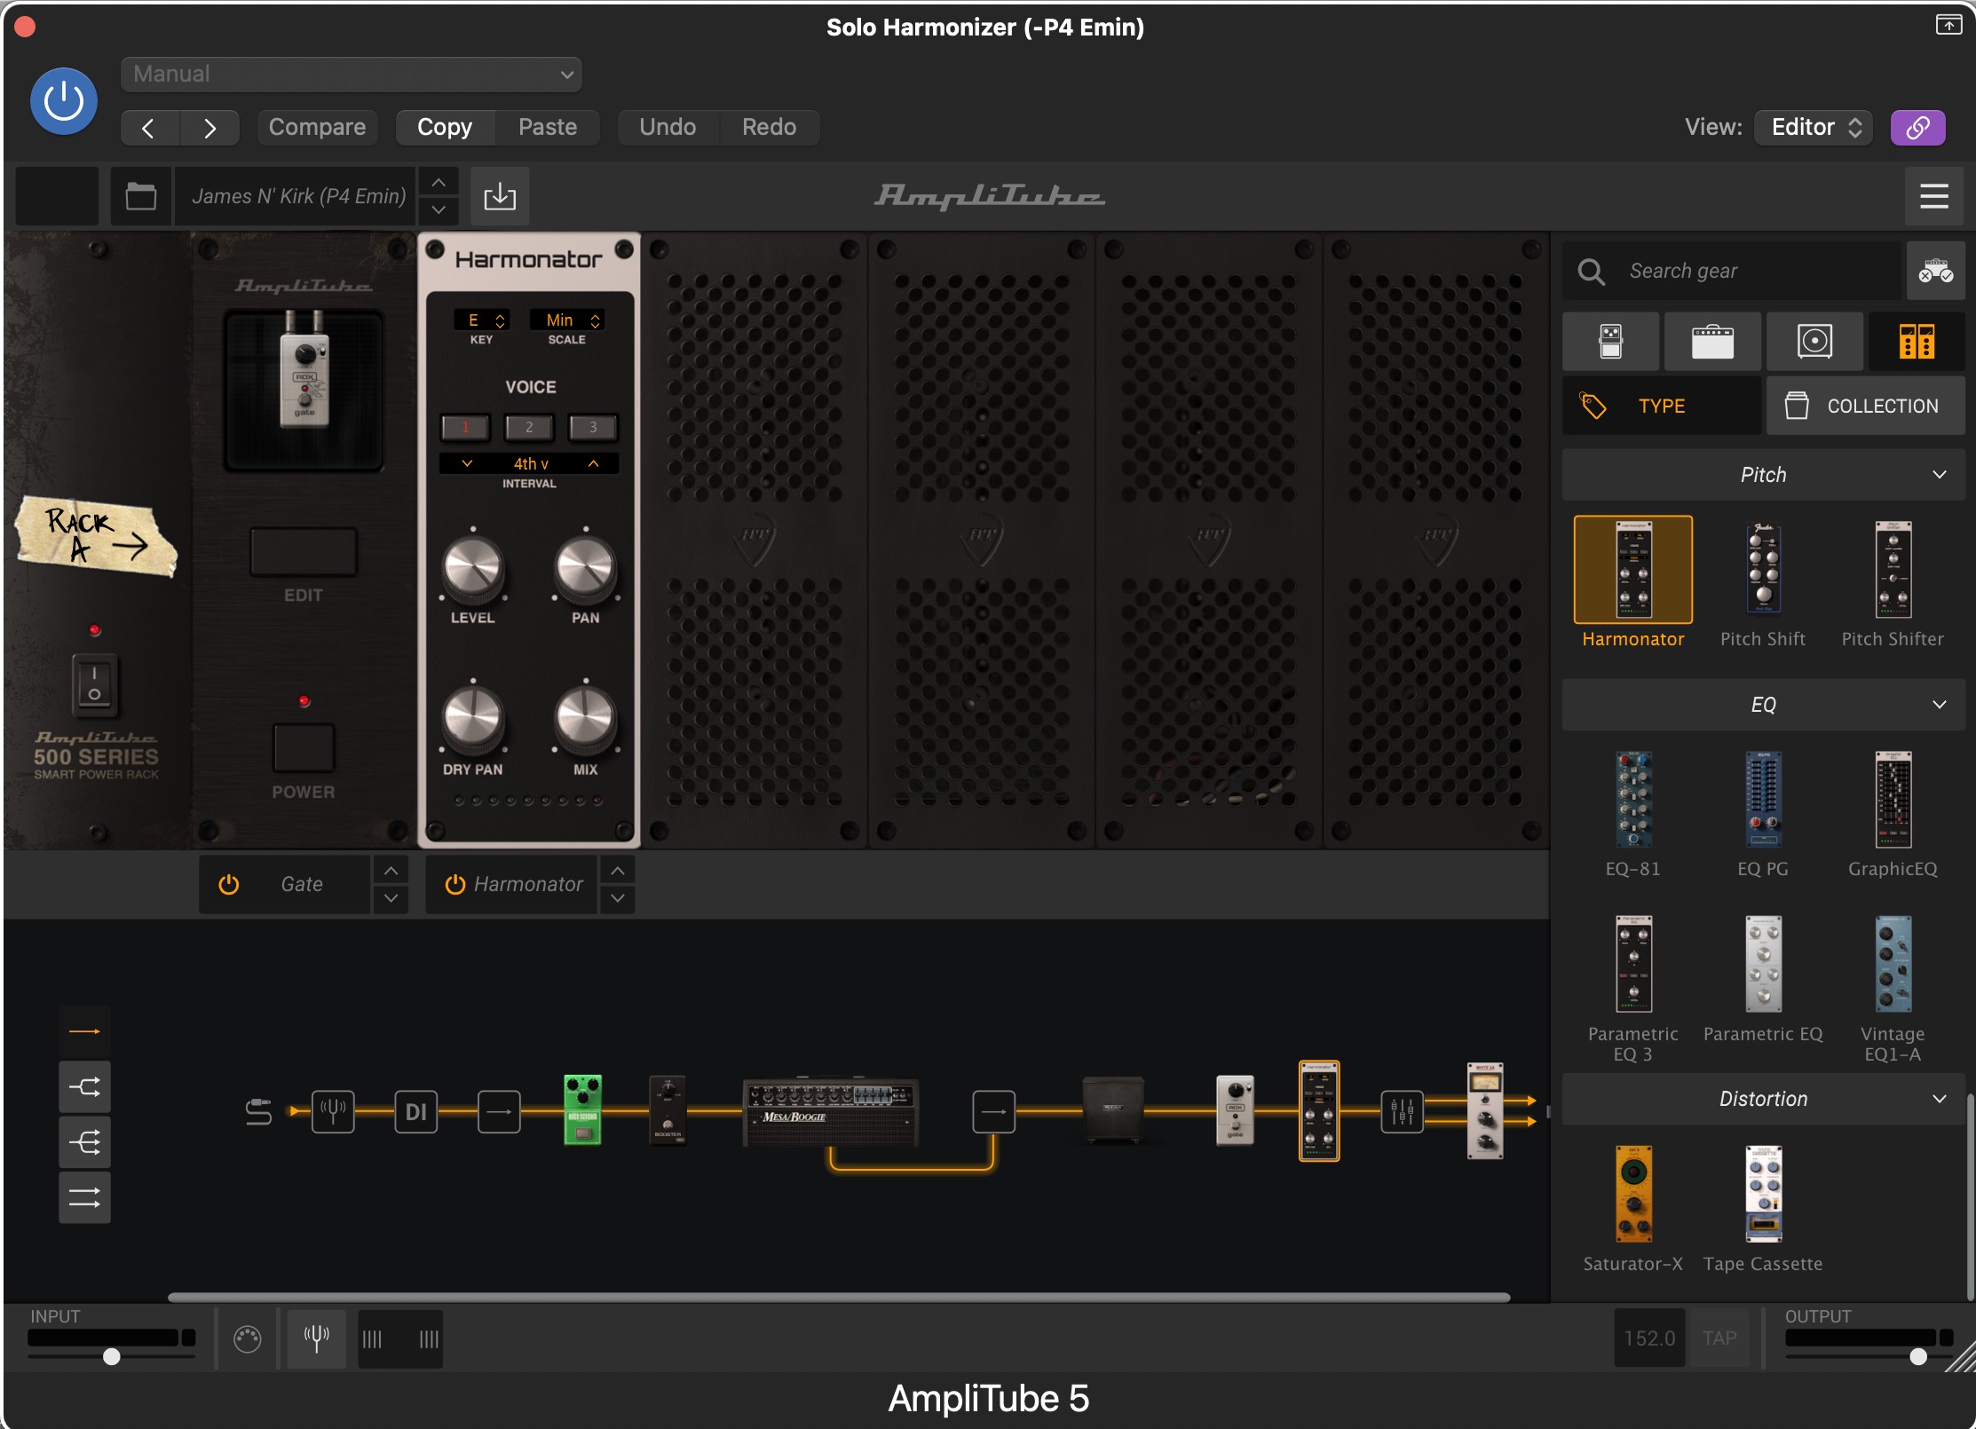Image resolution: width=1976 pixels, height=1429 pixels.
Task: Select the EQ-81 gear
Action: point(1632,800)
